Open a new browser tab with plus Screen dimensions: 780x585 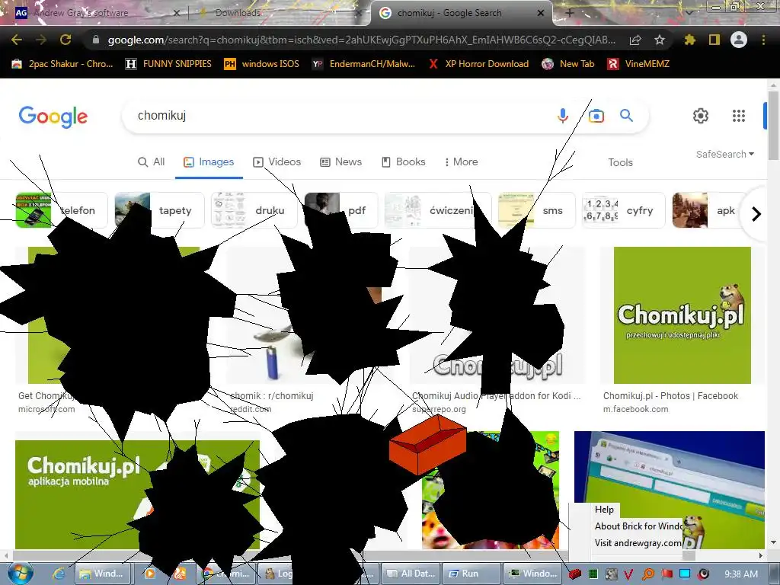570,13
